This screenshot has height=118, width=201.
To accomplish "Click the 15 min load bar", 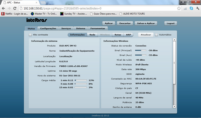I will [x=81, y=87].
